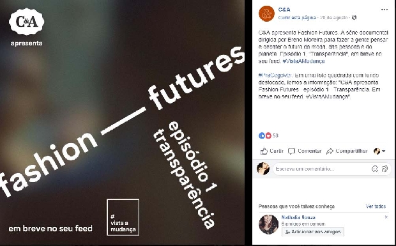Dismiss the Nathalia Souza suggestion
The height and width of the screenshot is (246, 396).
tap(386, 217)
